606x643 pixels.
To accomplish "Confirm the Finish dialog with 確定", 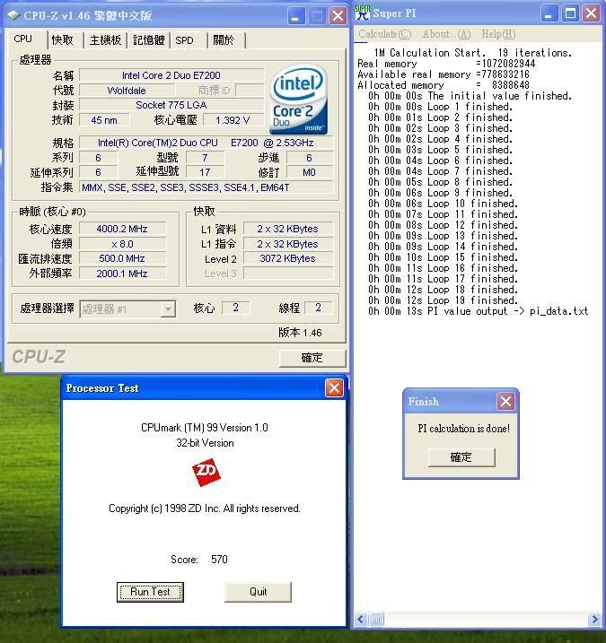I will click(x=461, y=457).
